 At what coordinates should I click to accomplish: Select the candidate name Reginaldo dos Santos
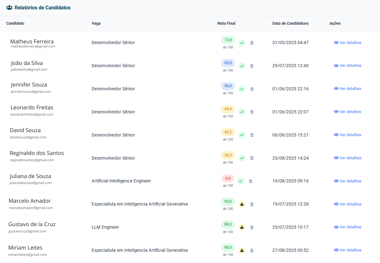pyautogui.click(x=37, y=153)
